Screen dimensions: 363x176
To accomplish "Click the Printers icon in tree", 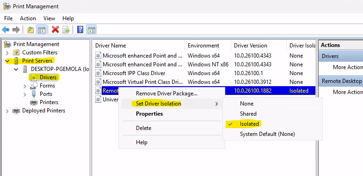I will [34, 102].
